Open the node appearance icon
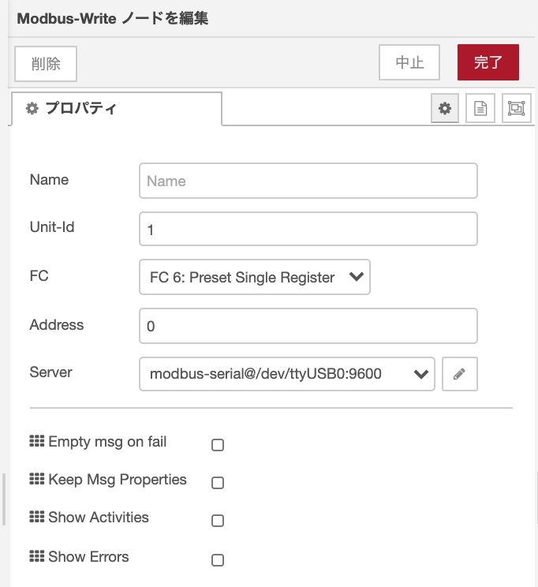Screen dimensions: 538x587 (516, 108)
